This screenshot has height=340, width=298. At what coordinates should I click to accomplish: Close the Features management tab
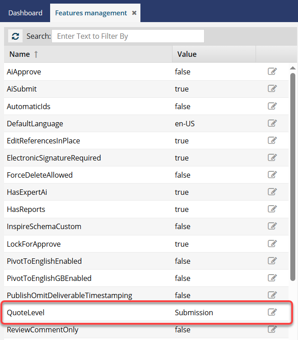tap(134, 13)
